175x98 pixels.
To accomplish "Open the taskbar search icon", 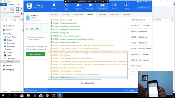I will tap(9, 96).
